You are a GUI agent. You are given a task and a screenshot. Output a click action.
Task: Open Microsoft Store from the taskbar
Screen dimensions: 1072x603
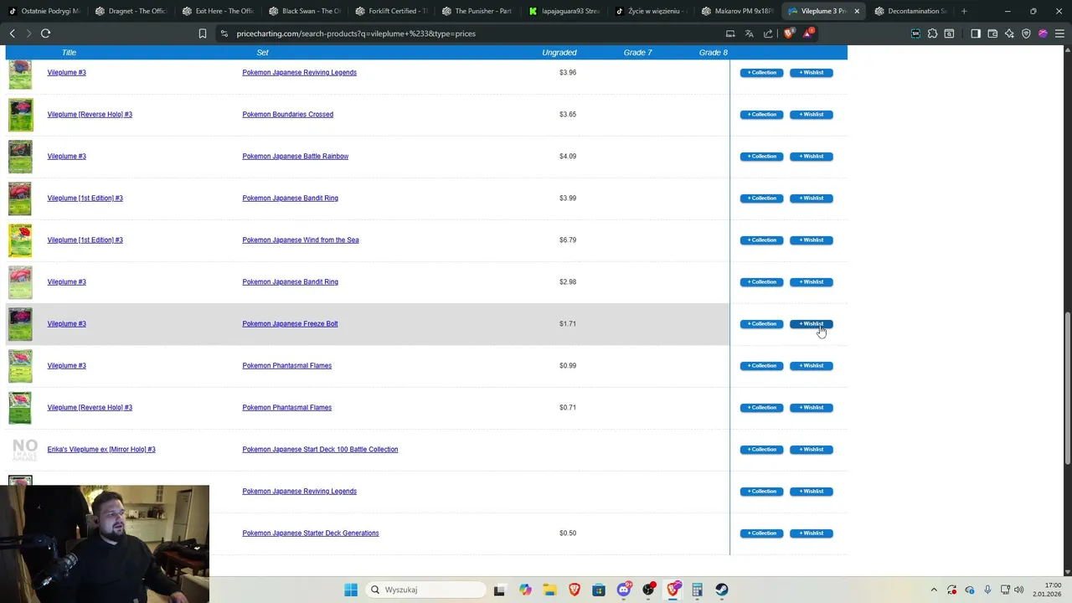coord(599,590)
